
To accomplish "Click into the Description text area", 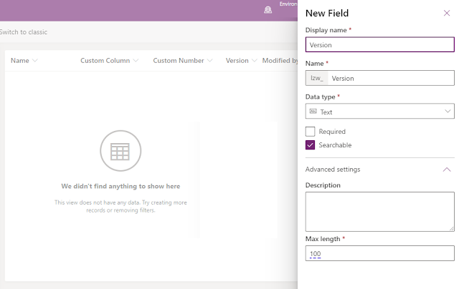I will pos(379,212).
